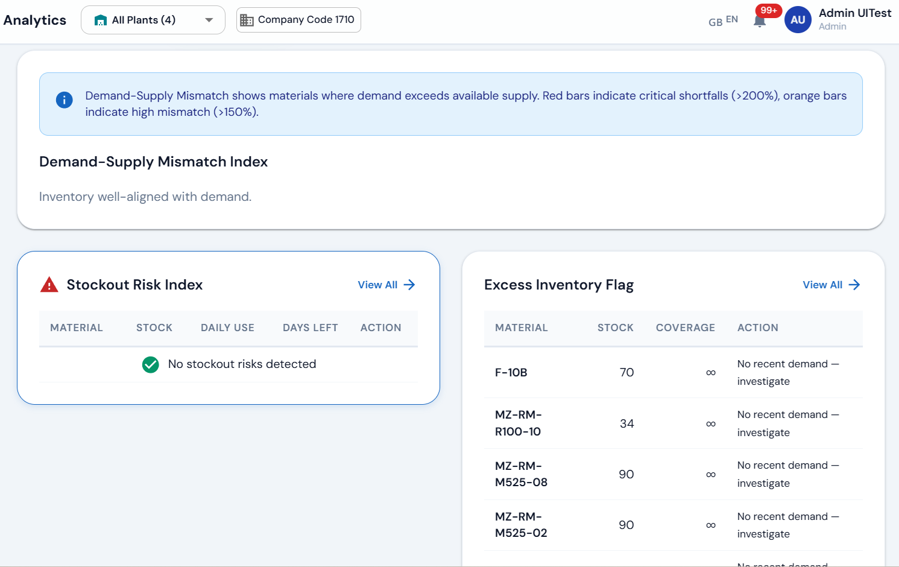Click the green checkmark status icon
Screen dimensions: 899x567
point(150,364)
